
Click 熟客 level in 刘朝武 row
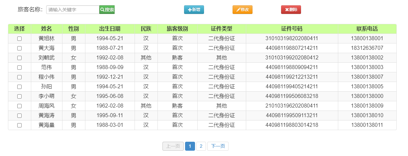coord(177,58)
